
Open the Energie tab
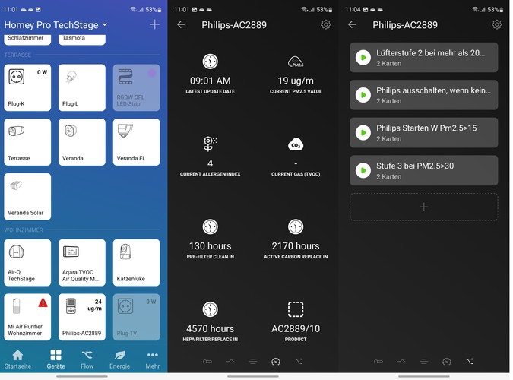(120, 359)
